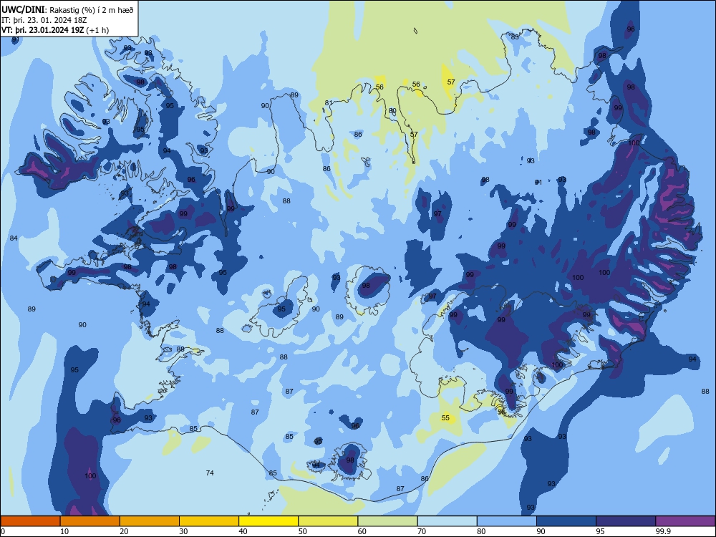Image resolution: width=716 pixels, height=537 pixels.
Task: Select the legend scale label '10'
Action: 64,531
